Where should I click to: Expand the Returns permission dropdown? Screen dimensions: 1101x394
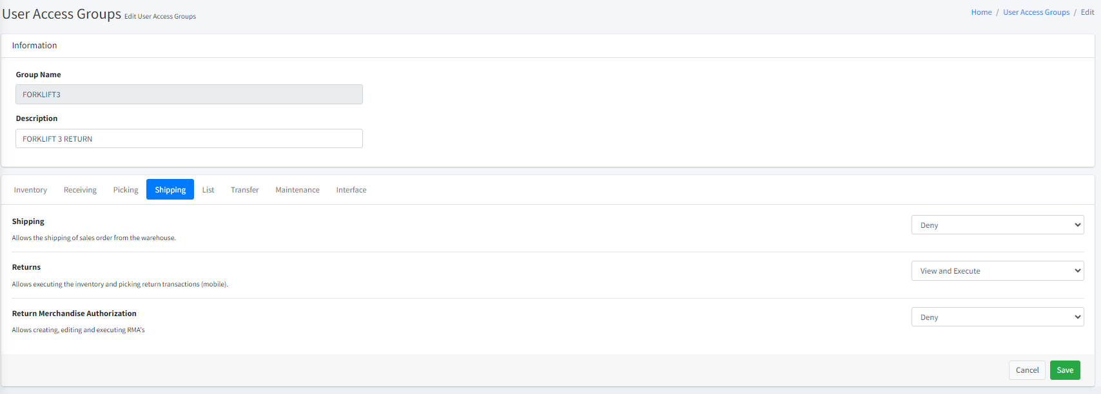coord(997,271)
